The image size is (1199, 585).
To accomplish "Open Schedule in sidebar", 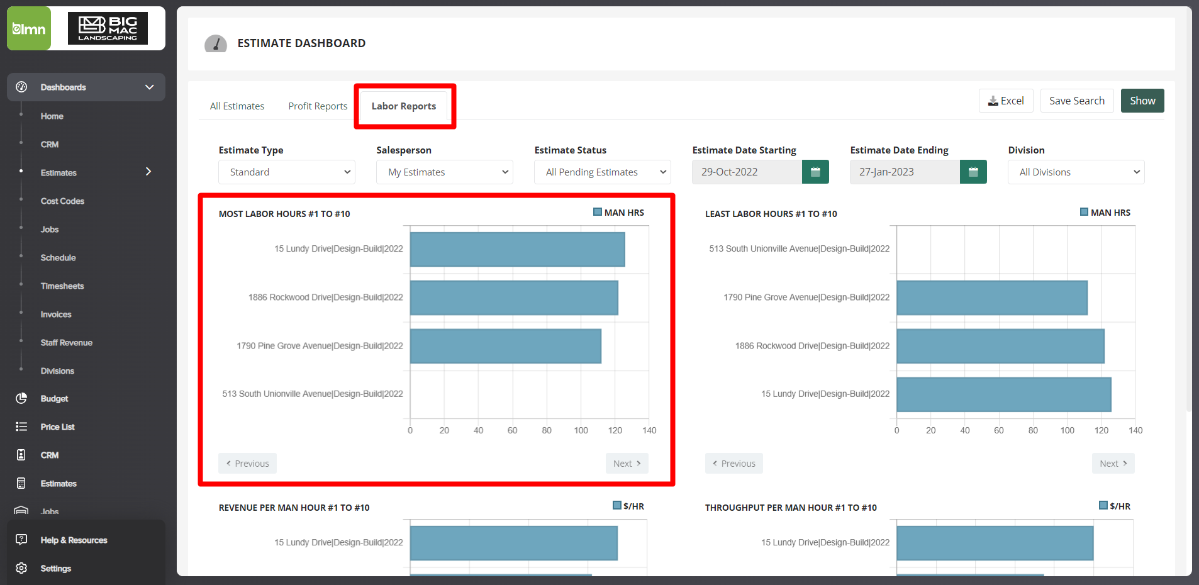I will (x=58, y=257).
